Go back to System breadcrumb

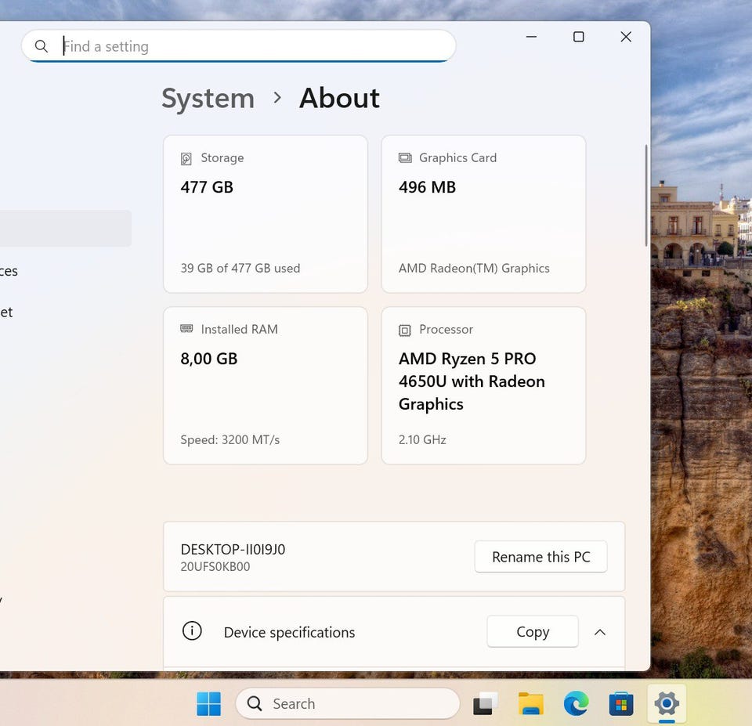[x=208, y=99]
